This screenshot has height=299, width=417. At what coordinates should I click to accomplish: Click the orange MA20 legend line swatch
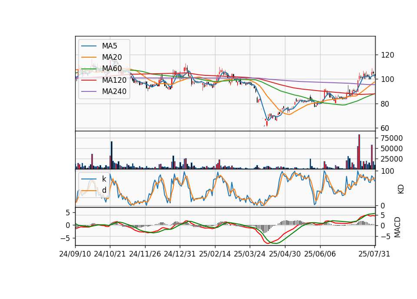point(89,57)
